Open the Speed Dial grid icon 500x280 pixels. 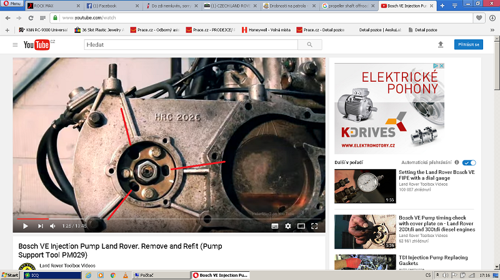coord(42,18)
